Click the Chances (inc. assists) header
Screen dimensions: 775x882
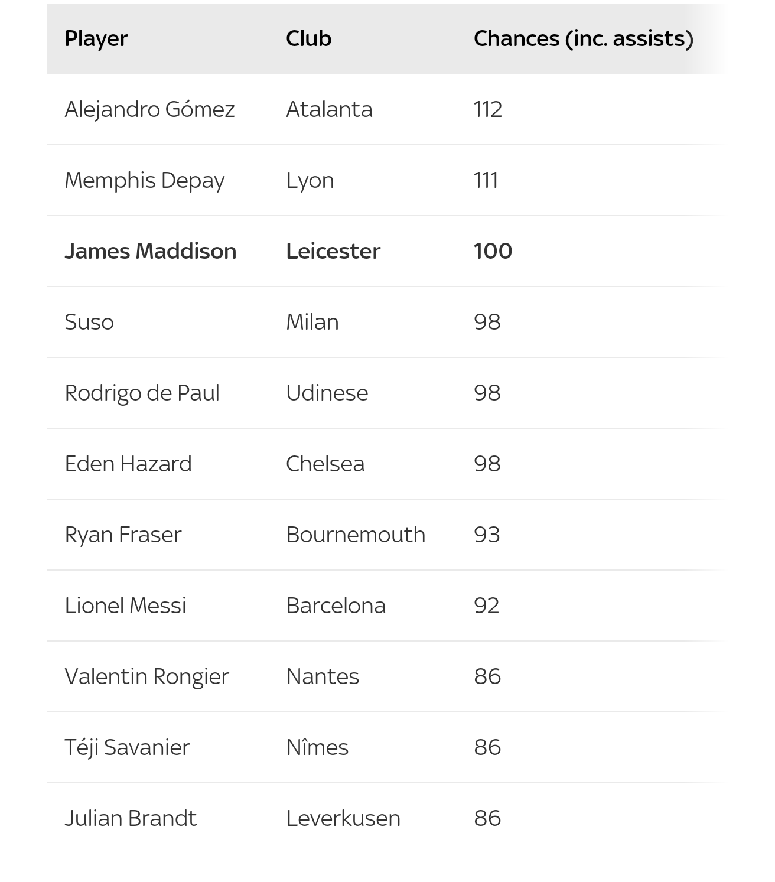click(x=584, y=39)
